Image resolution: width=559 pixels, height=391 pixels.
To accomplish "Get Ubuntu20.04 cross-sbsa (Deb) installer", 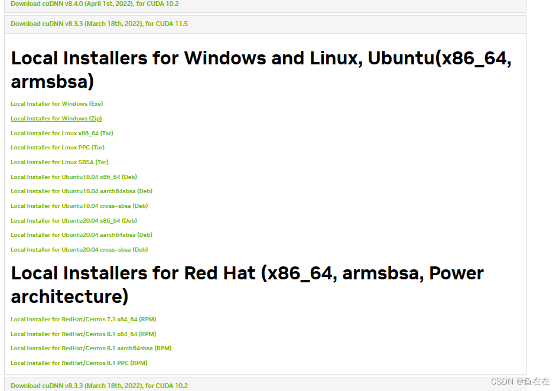I will tap(79, 249).
